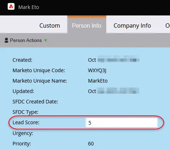Click the Lead Score input field
Screen dimensions: 170x149
pos(122,122)
